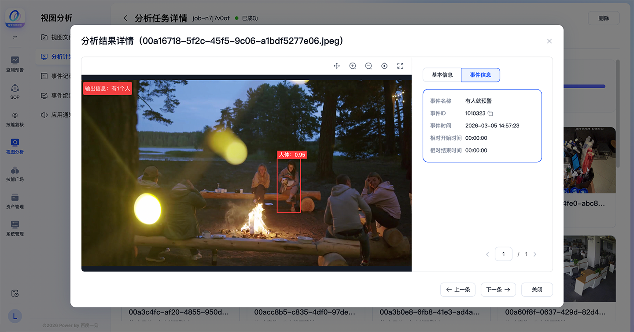The width and height of the screenshot is (634, 332).
Task: Open 事件记录 in the side menu
Action: pos(56,76)
